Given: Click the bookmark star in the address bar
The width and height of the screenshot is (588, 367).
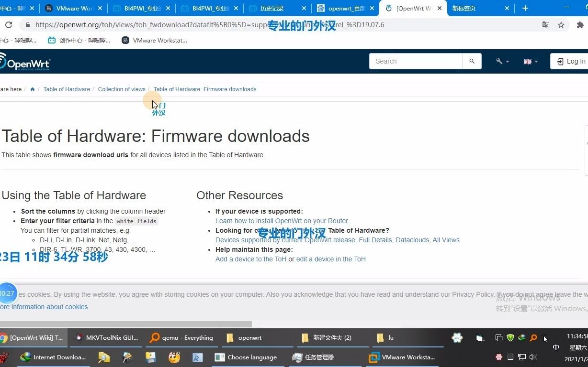Looking at the screenshot, I should click(x=561, y=24).
